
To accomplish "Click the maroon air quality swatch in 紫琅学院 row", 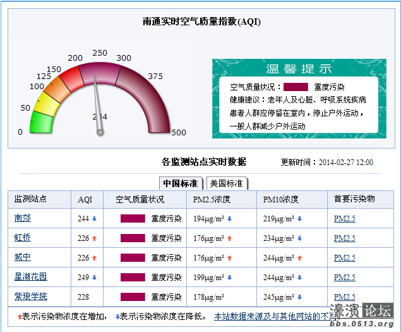I will coord(133,297).
